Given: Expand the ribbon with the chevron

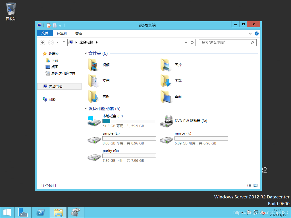Looking at the screenshot, I should coord(250,33).
